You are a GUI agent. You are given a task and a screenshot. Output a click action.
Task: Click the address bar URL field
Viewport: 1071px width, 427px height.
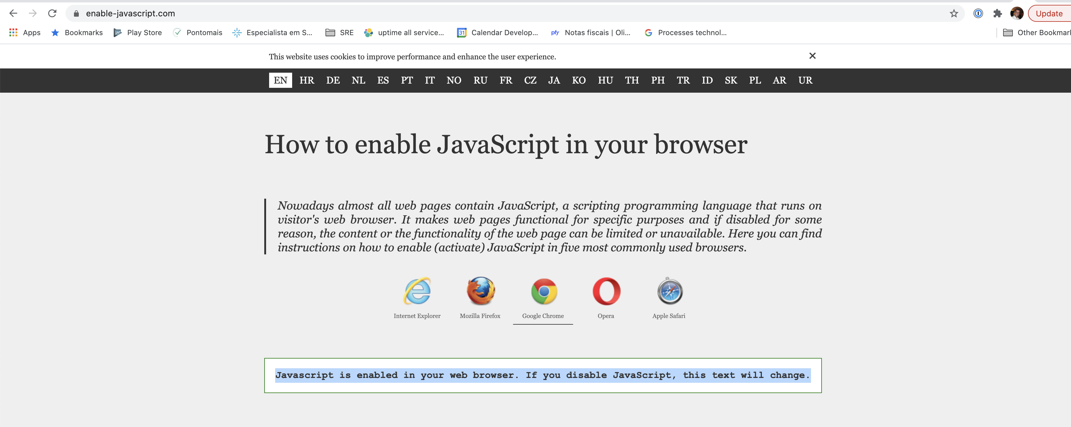[x=499, y=13]
